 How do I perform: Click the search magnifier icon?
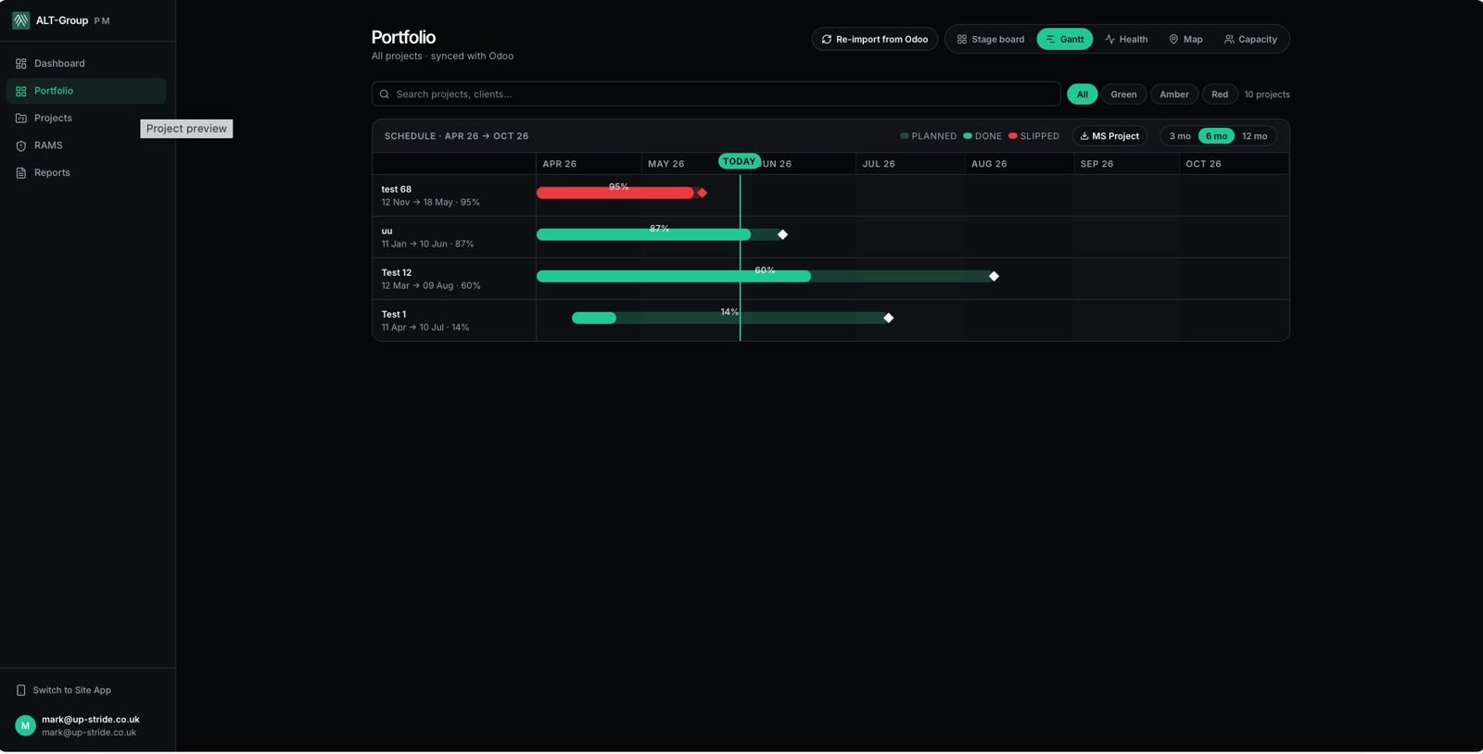[x=385, y=94]
